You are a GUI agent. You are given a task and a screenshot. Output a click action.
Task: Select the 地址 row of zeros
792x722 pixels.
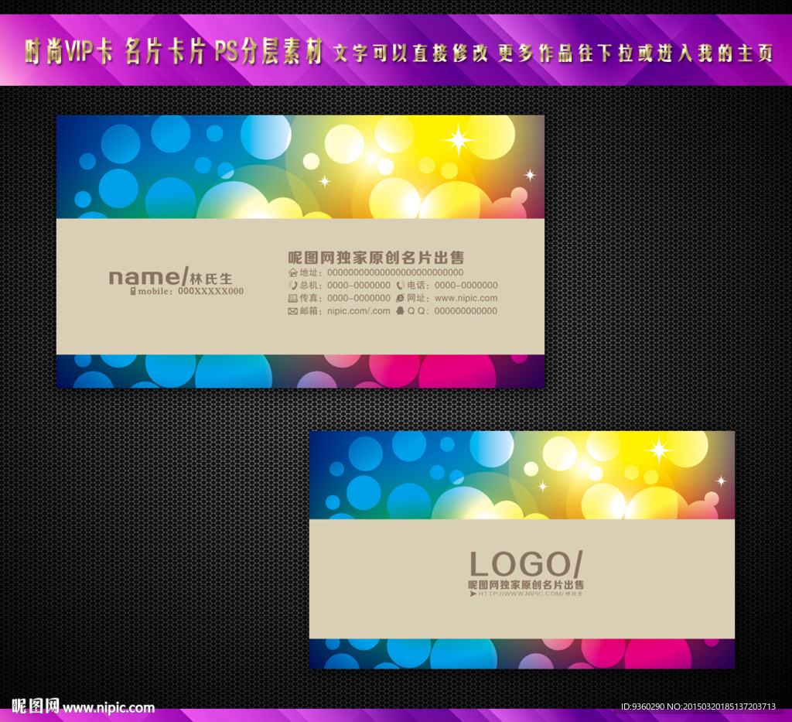pos(395,273)
